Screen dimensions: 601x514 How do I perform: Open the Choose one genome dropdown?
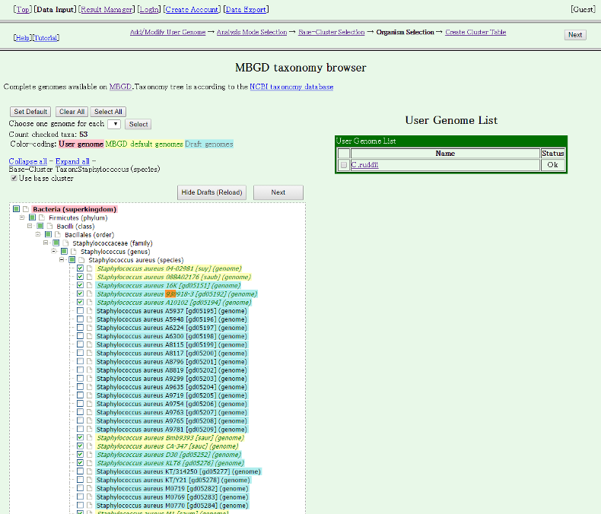[114, 124]
